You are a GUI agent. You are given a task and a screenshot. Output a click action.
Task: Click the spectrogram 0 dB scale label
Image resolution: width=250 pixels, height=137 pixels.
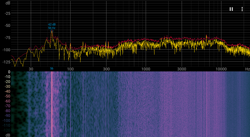pos(9,72)
